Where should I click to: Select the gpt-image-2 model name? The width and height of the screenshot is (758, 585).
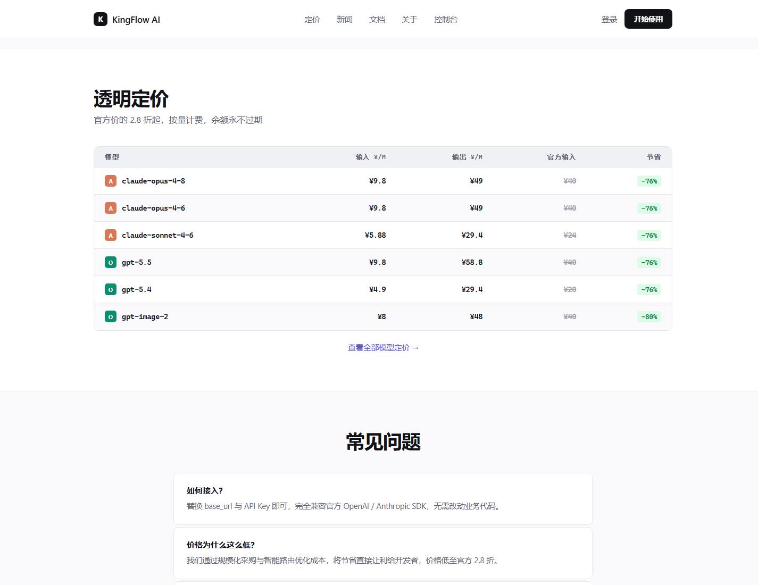145,316
